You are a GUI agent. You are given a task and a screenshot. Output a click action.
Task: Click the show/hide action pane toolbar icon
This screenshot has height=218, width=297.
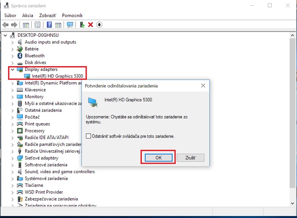58,25
